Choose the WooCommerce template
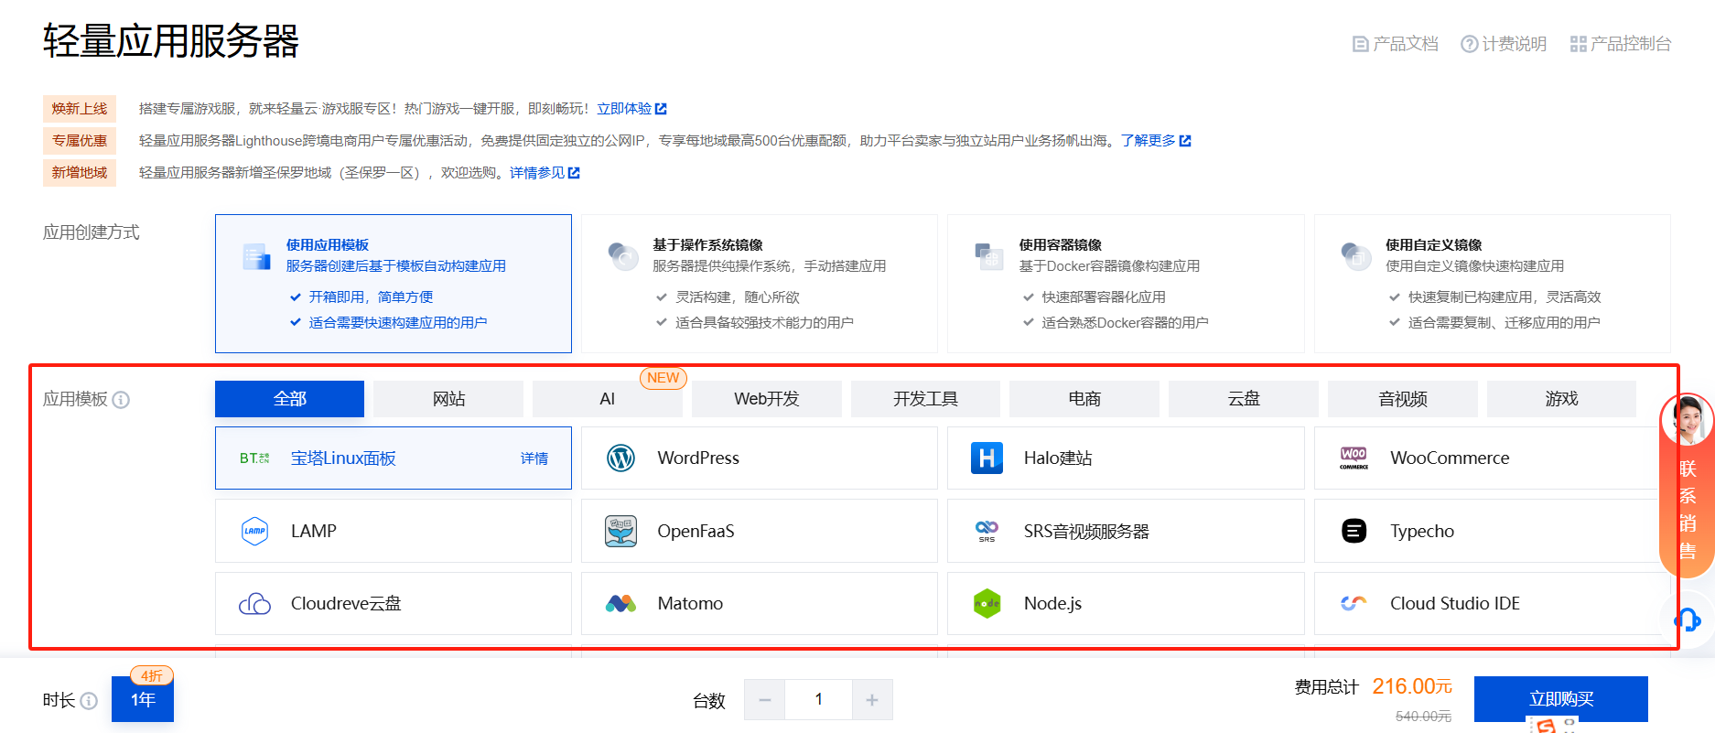The height and width of the screenshot is (733, 1715). 1493,458
